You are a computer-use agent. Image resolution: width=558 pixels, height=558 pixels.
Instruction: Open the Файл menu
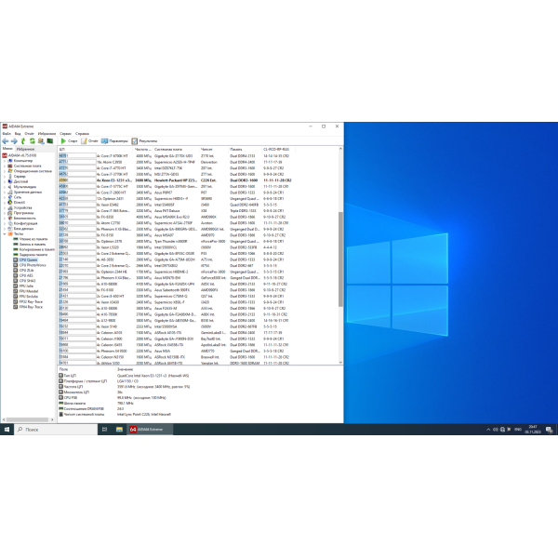click(7, 133)
